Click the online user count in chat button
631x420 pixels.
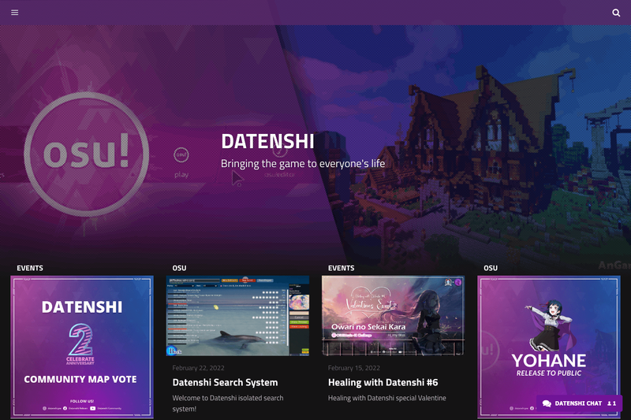(612, 403)
